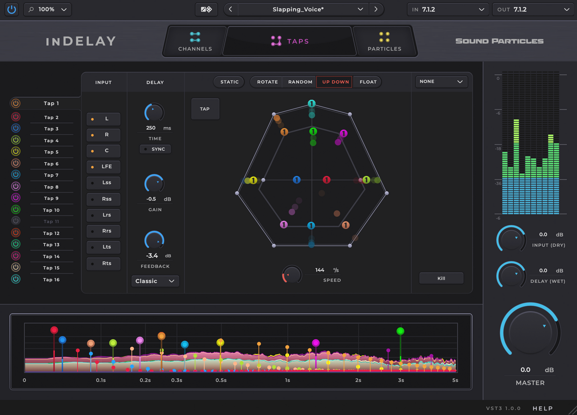Adjust the MASTER volume knob
This screenshot has height=415, width=577.
530,332
